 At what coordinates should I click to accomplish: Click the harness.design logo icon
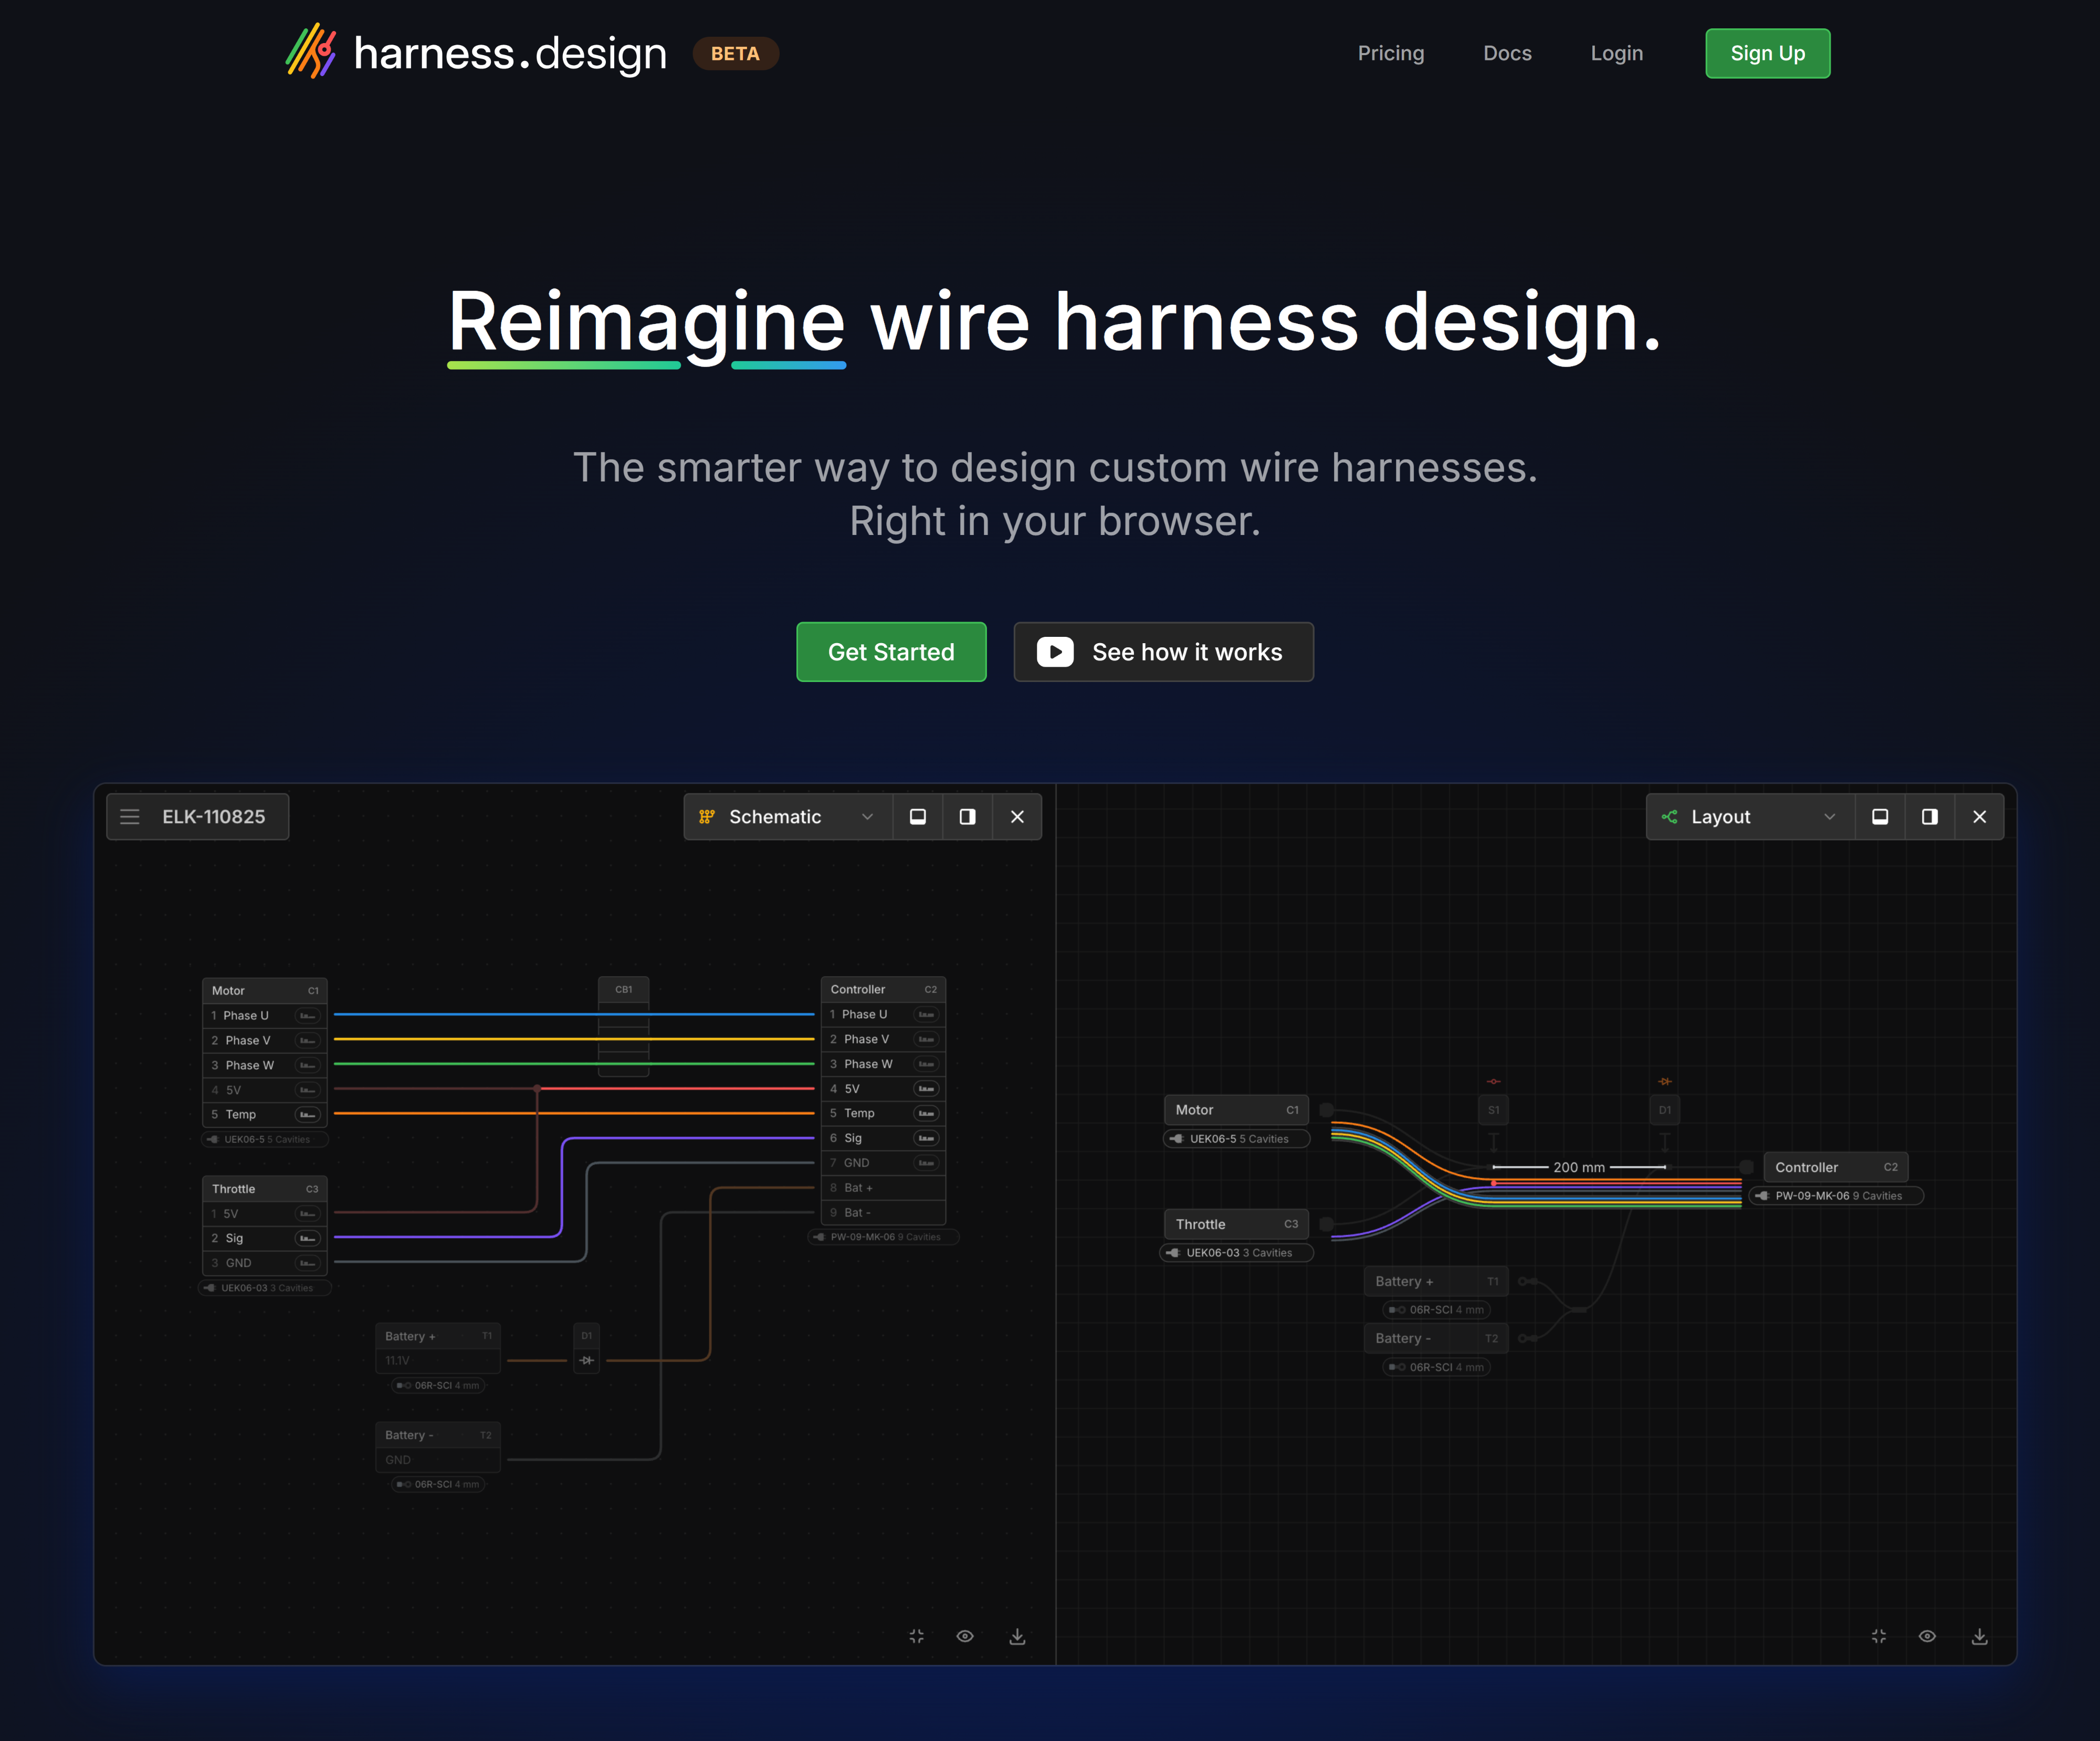point(311,52)
